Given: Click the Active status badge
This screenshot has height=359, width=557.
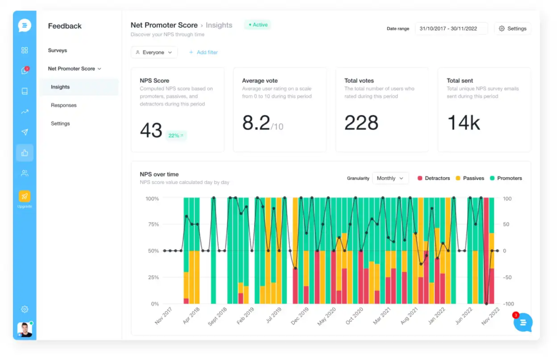Looking at the screenshot, I should coord(258,25).
